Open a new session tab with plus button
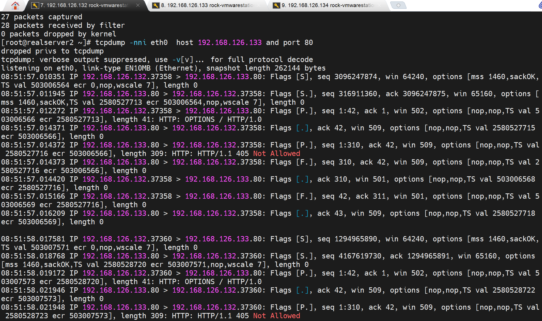 tap(398, 5)
